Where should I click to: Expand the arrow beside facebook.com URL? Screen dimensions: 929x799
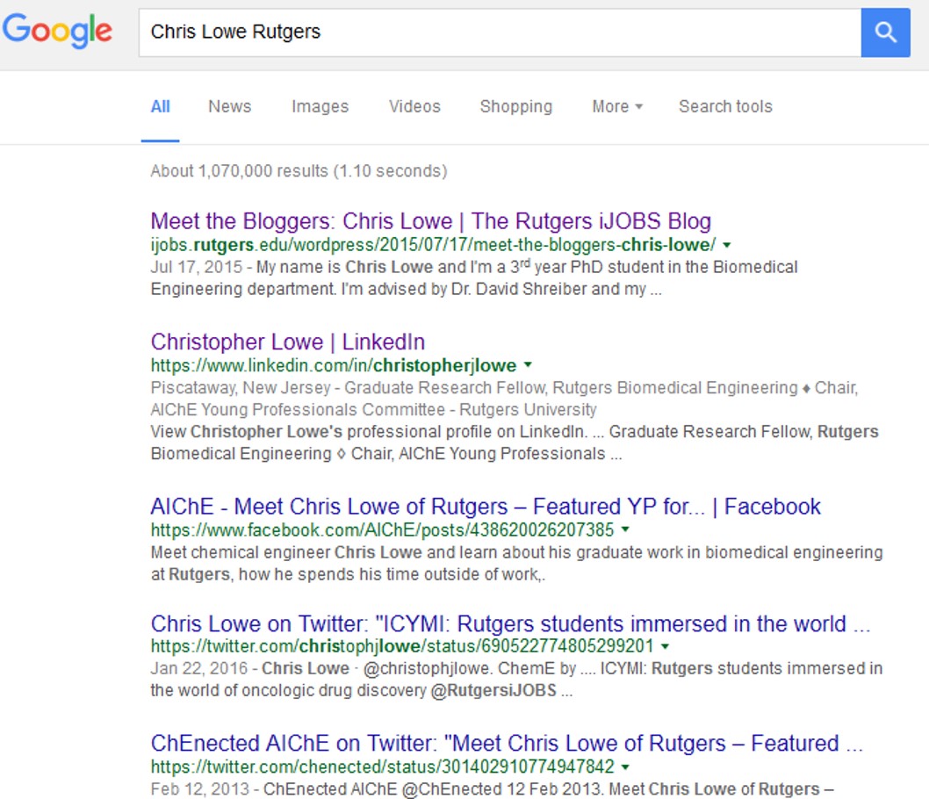[x=625, y=530]
